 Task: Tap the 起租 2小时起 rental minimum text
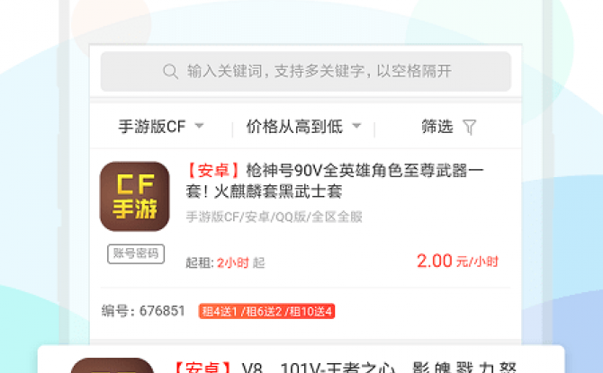(225, 262)
